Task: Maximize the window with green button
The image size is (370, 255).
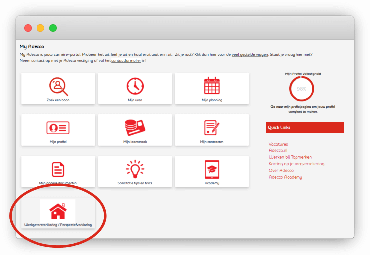Action: [x=53, y=28]
